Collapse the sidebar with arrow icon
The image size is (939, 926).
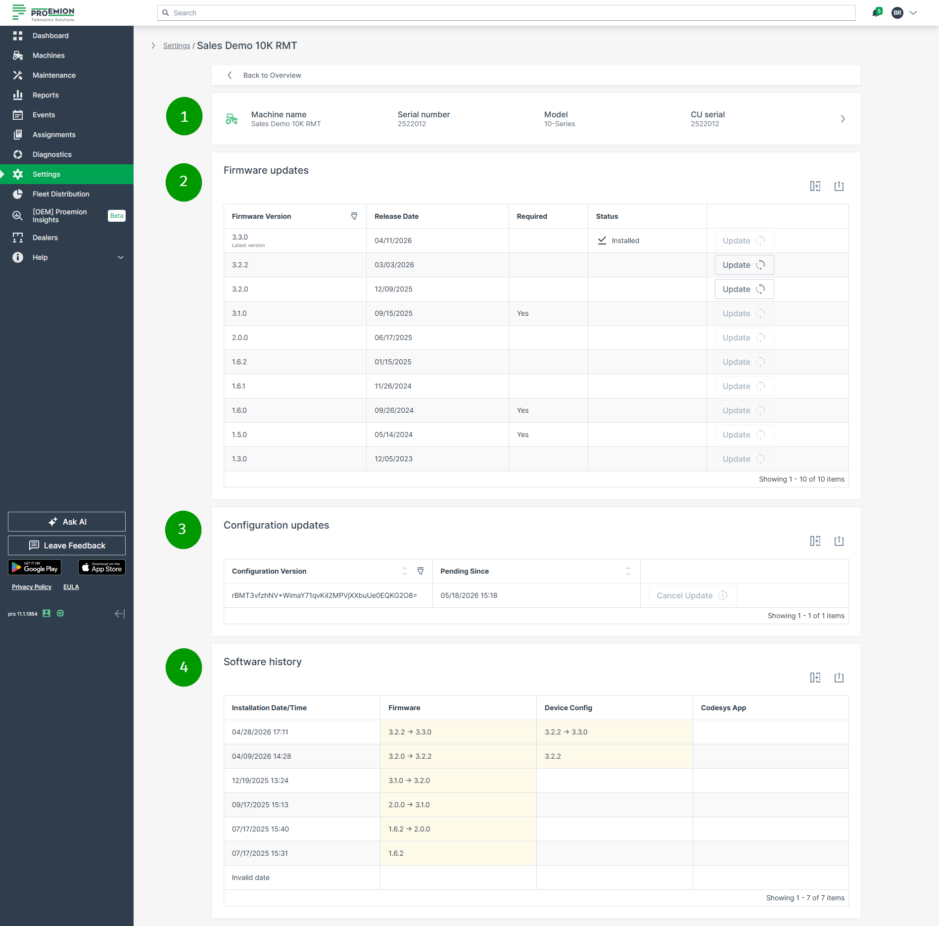[120, 614]
